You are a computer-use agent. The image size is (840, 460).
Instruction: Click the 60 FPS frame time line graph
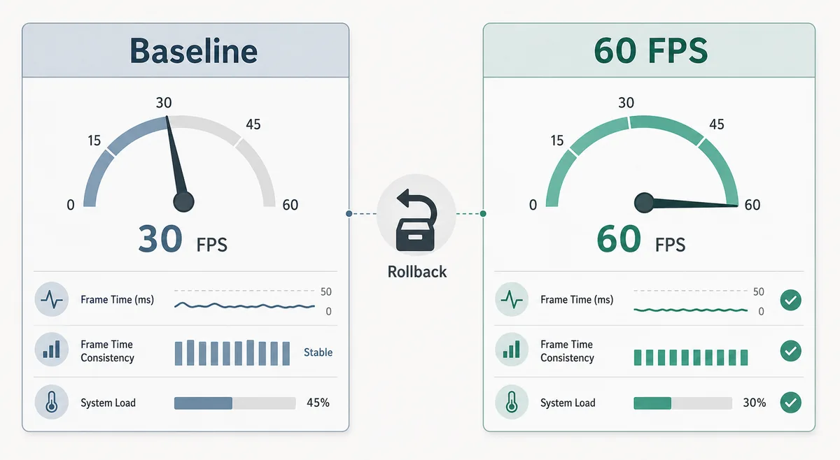[x=692, y=309]
